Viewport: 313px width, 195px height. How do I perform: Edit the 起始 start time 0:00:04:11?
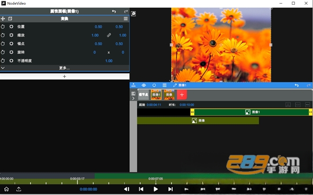pyautogui.click(x=154, y=105)
